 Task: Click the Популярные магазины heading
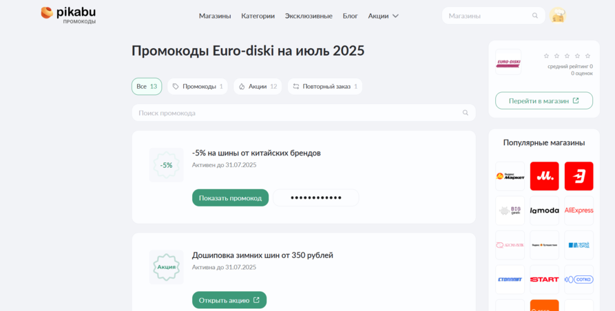click(x=544, y=142)
